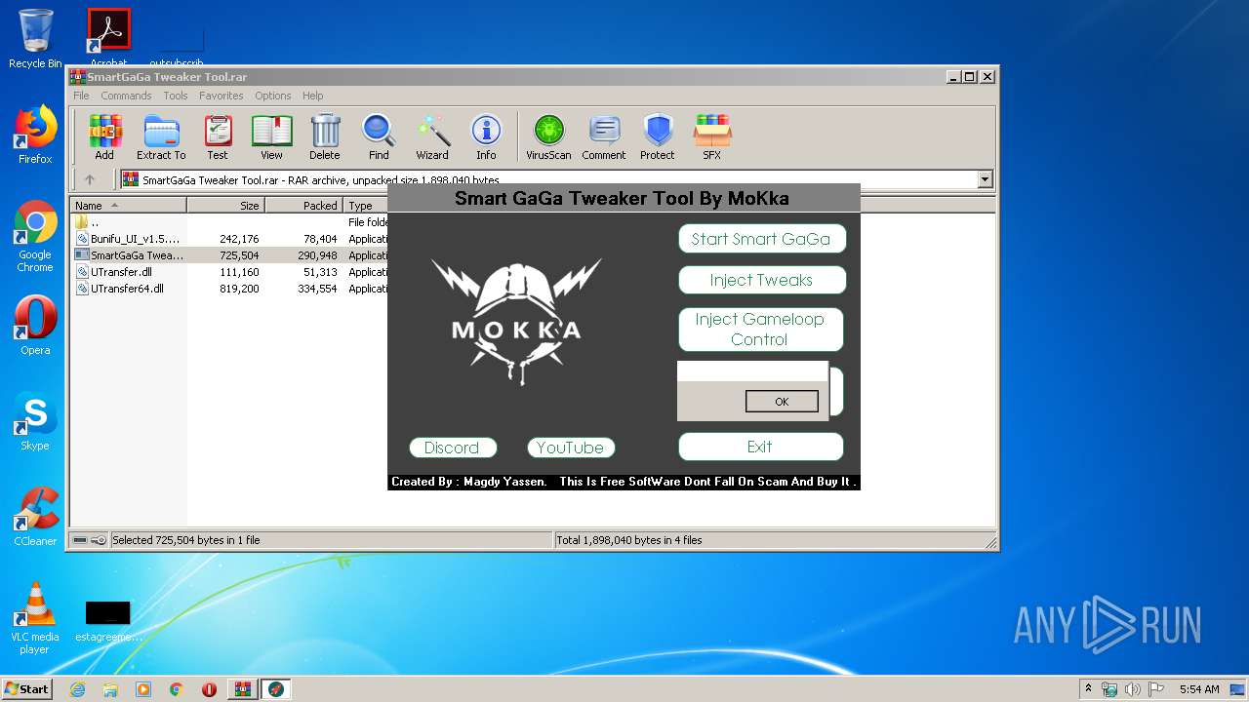
Task: Open the Recycle Bin desktop icon
Action: (35, 39)
